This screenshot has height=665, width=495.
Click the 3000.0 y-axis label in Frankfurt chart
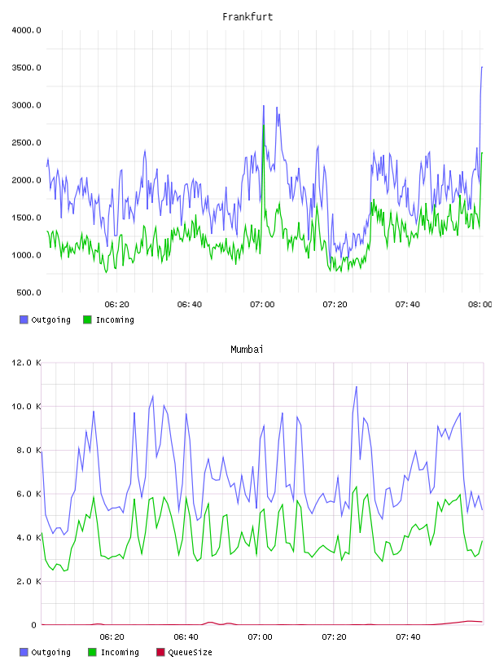pos(26,105)
